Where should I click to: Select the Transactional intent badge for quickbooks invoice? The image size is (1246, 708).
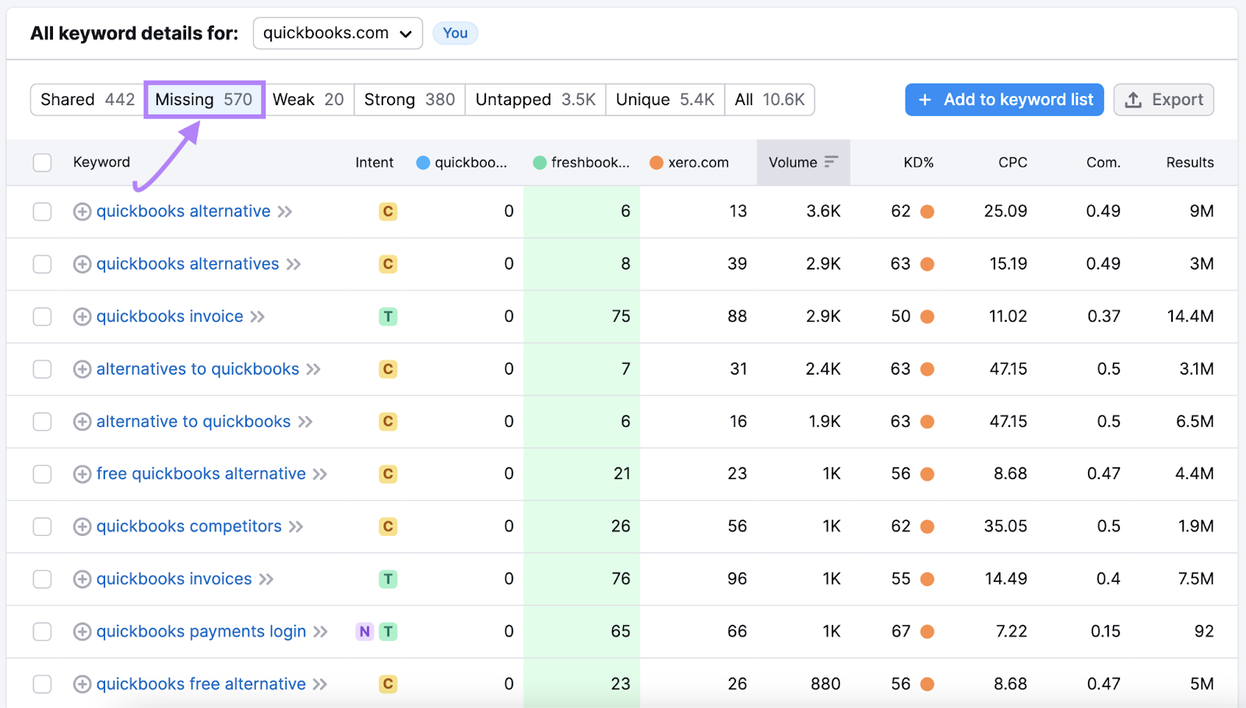pos(388,316)
